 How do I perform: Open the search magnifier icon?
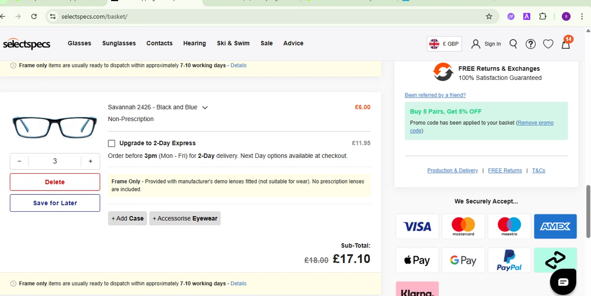[x=513, y=44]
